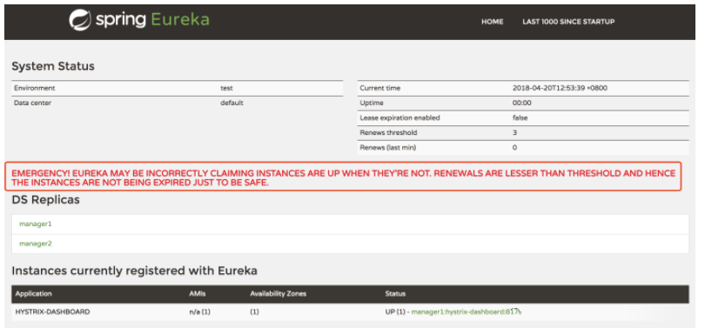Open LAST 1000 SINCE STARTUP page
The width and height of the screenshot is (705, 335).
tap(568, 22)
